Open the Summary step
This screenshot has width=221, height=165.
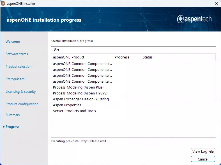point(13,115)
